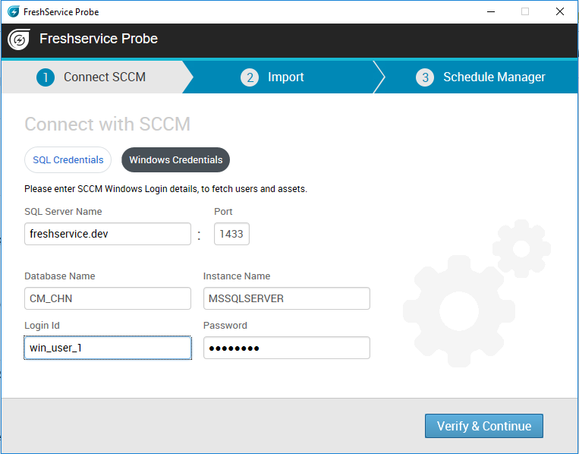Click the 'Please enter SCCM Windows Login details' text

tap(165, 189)
